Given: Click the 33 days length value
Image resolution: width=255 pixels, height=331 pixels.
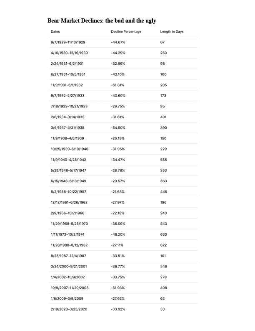Looking at the screenshot, I should pyautogui.click(x=162, y=309).
